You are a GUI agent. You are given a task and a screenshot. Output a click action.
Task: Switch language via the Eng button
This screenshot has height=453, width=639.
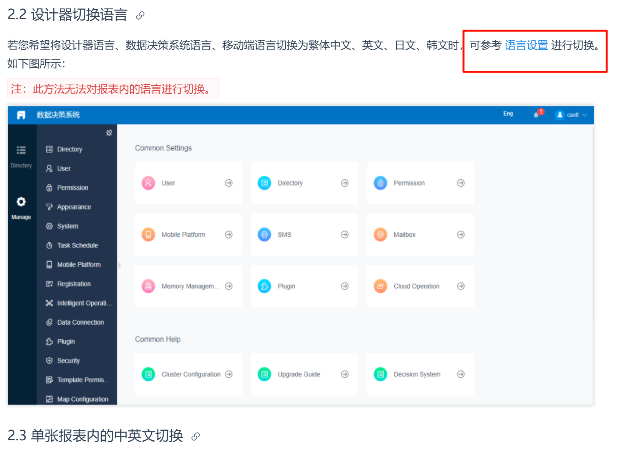click(x=508, y=114)
